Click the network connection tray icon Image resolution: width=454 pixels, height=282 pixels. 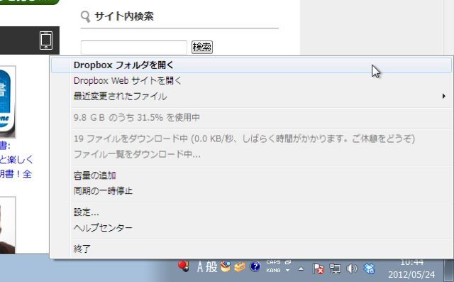[x=335, y=269]
